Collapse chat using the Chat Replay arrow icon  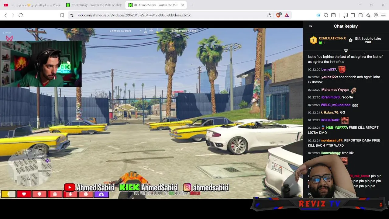pos(310,26)
